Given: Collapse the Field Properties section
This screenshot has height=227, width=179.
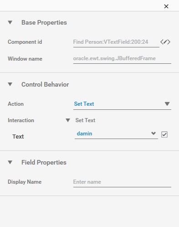Looking at the screenshot, I should coord(10,162).
